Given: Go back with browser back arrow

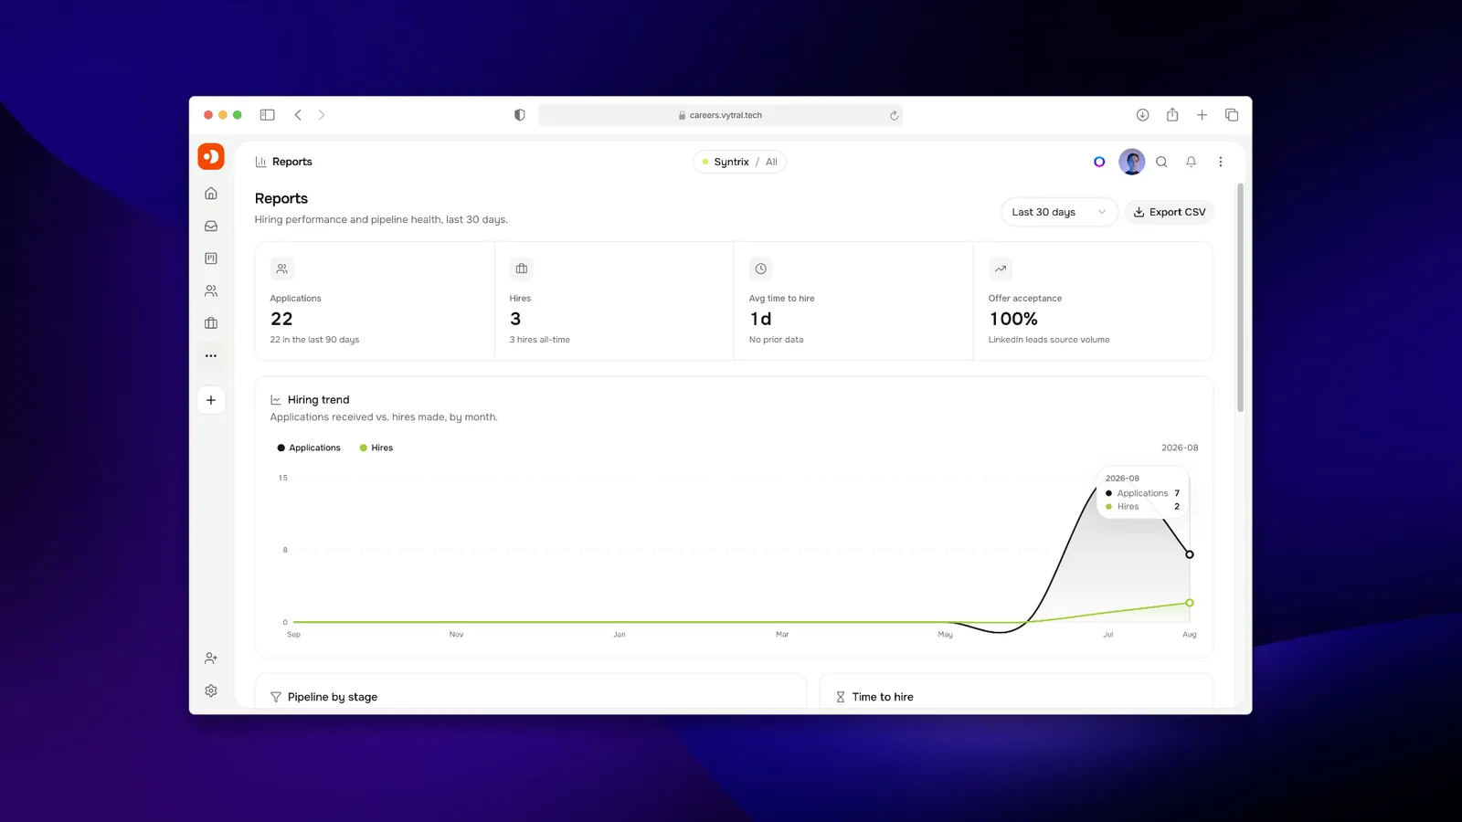Looking at the screenshot, I should [x=298, y=115].
